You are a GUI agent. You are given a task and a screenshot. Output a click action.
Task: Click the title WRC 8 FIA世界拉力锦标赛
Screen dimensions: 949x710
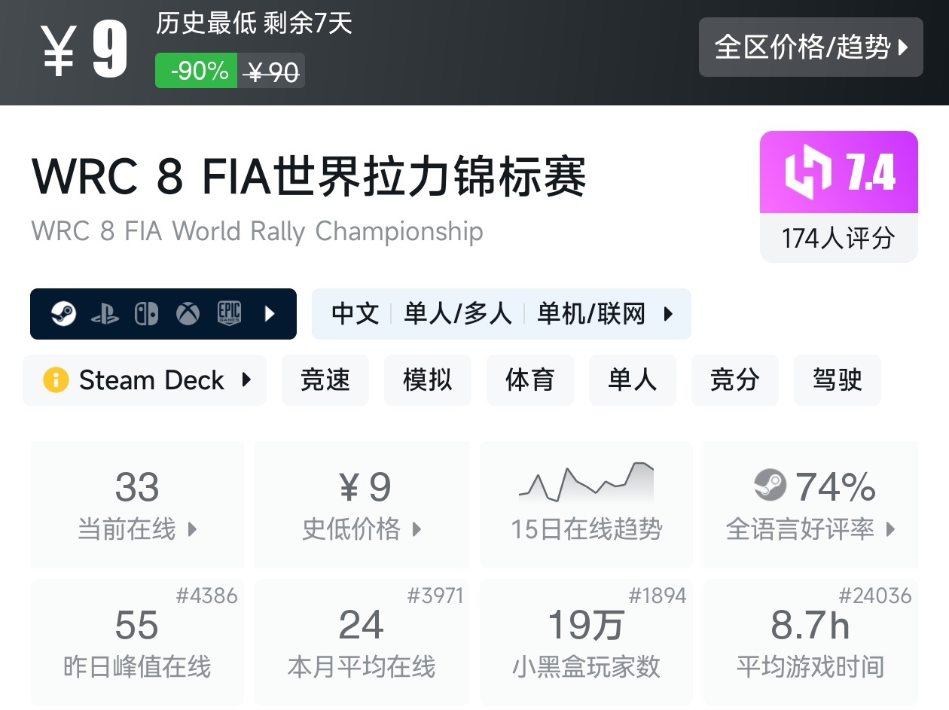309,175
